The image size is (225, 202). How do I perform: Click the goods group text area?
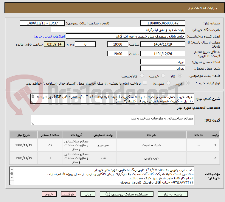(x=113, y=120)
